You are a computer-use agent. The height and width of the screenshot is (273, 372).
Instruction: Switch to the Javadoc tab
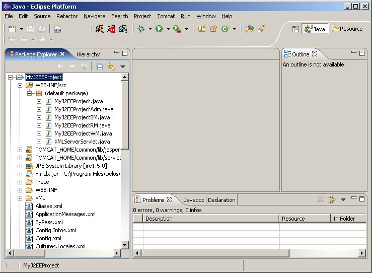click(194, 200)
